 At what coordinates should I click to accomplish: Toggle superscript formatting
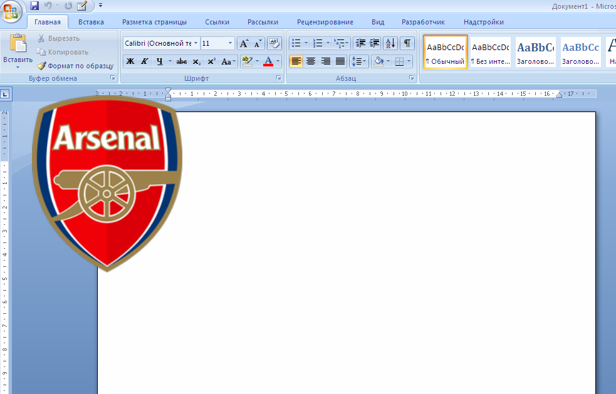tap(211, 61)
